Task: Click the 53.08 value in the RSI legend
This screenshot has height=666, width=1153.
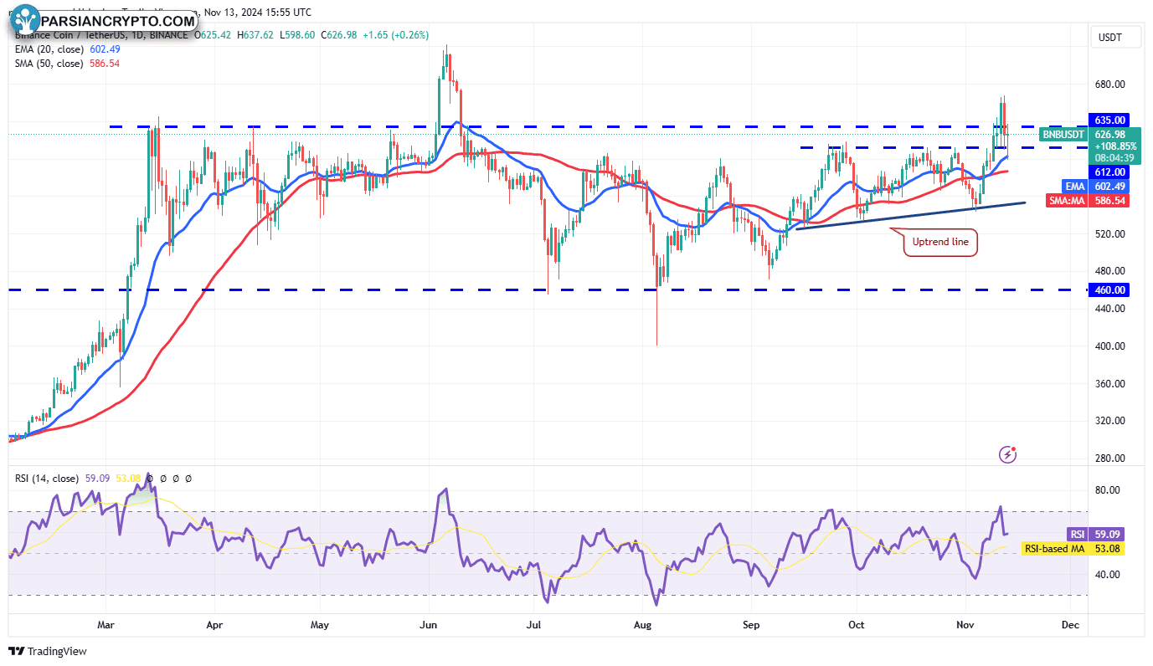Action: click(x=128, y=479)
